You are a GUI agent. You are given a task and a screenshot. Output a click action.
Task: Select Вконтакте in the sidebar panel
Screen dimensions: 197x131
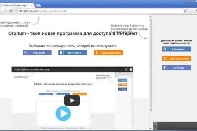(176, 49)
